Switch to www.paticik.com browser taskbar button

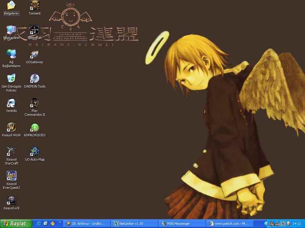point(230,223)
